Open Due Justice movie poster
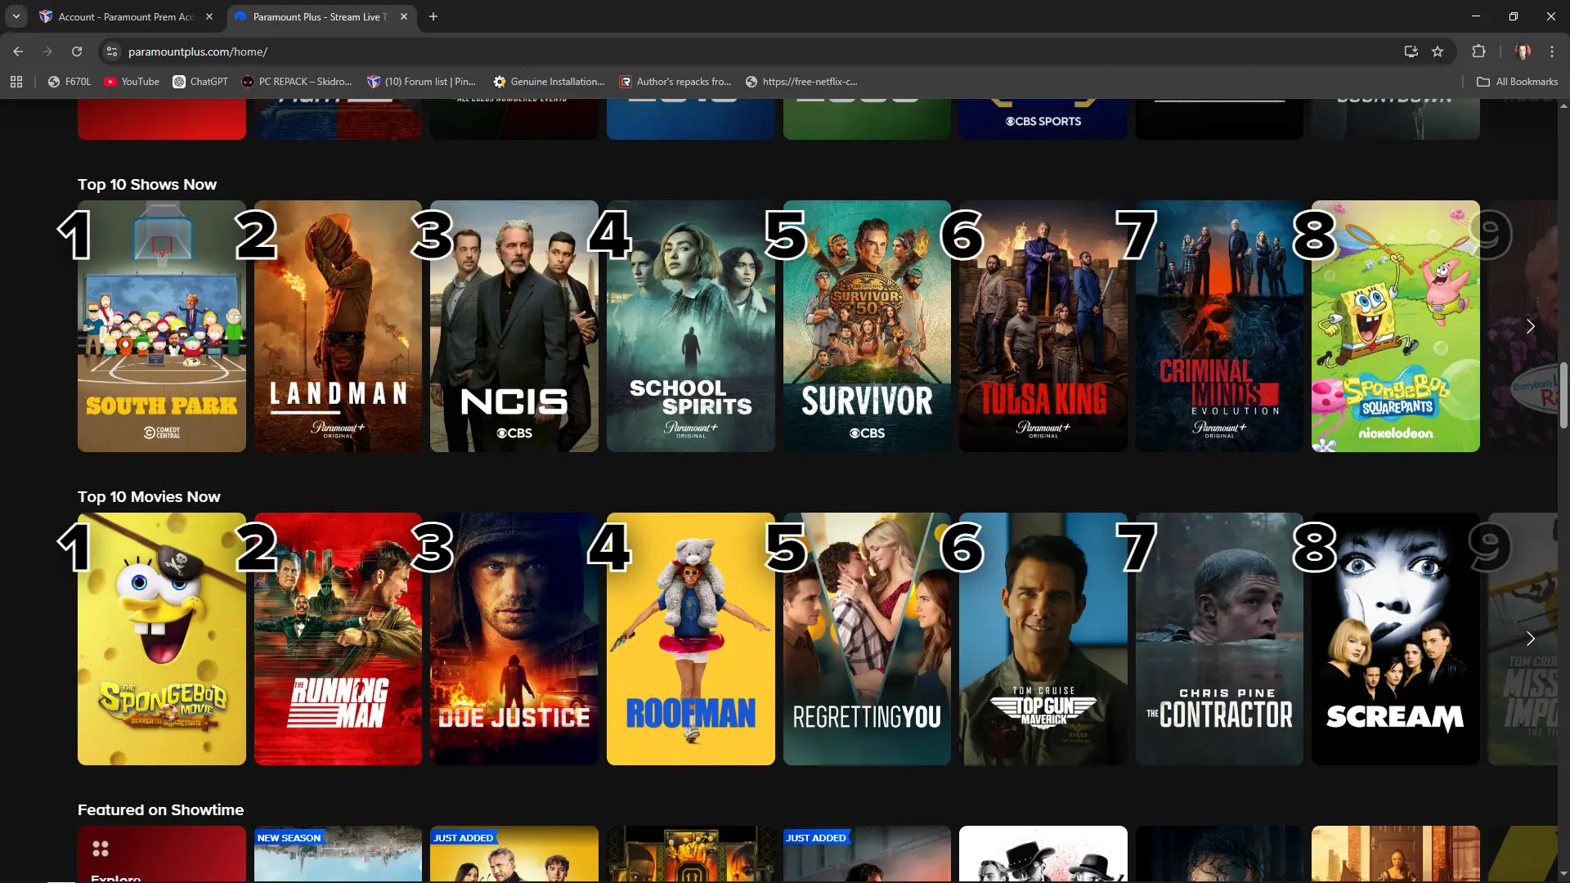Image resolution: width=1570 pixels, height=883 pixels. pos(514,639)
